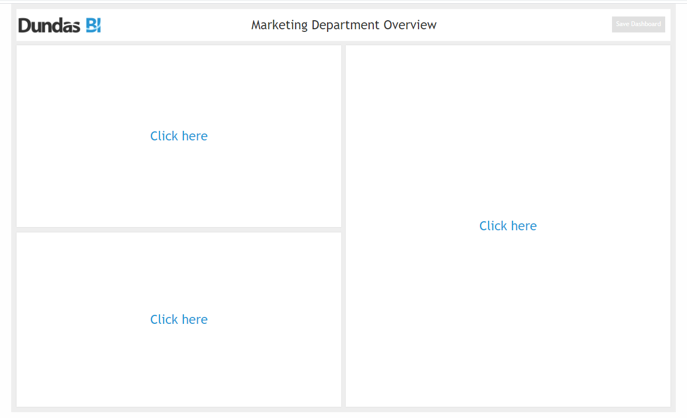Select "Click here" in the bottom-left panel
This screenshot has height=418, width=687.
[x=179, y=320]
